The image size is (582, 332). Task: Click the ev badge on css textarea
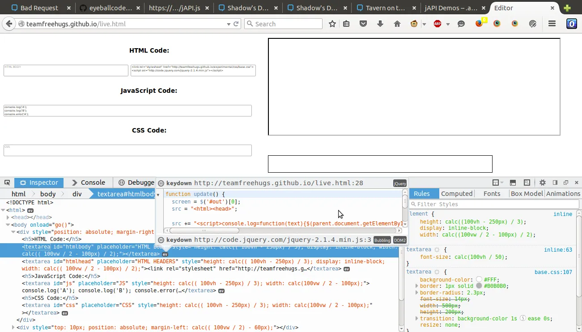(65, 313)
